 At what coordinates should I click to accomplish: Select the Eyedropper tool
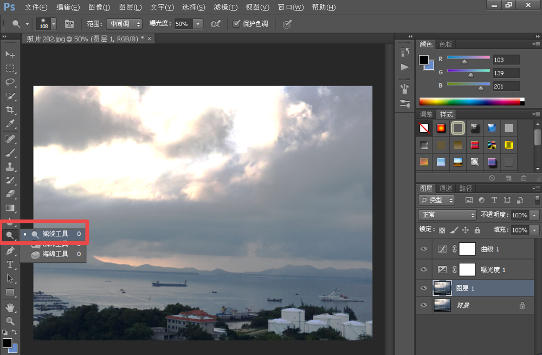[x=10, y=124]
